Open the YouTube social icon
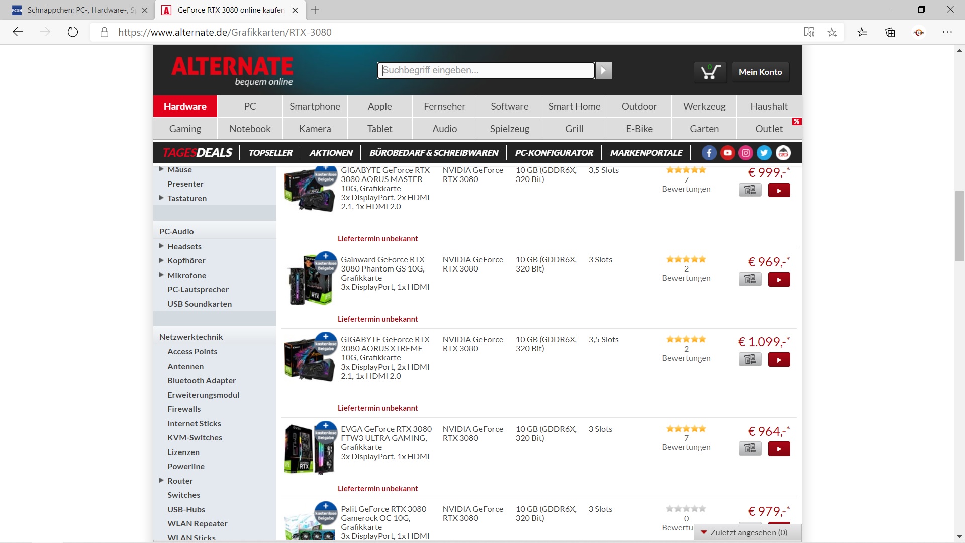Screen dimensions: 965x543 pyautogui.click(x=727, y=153)
